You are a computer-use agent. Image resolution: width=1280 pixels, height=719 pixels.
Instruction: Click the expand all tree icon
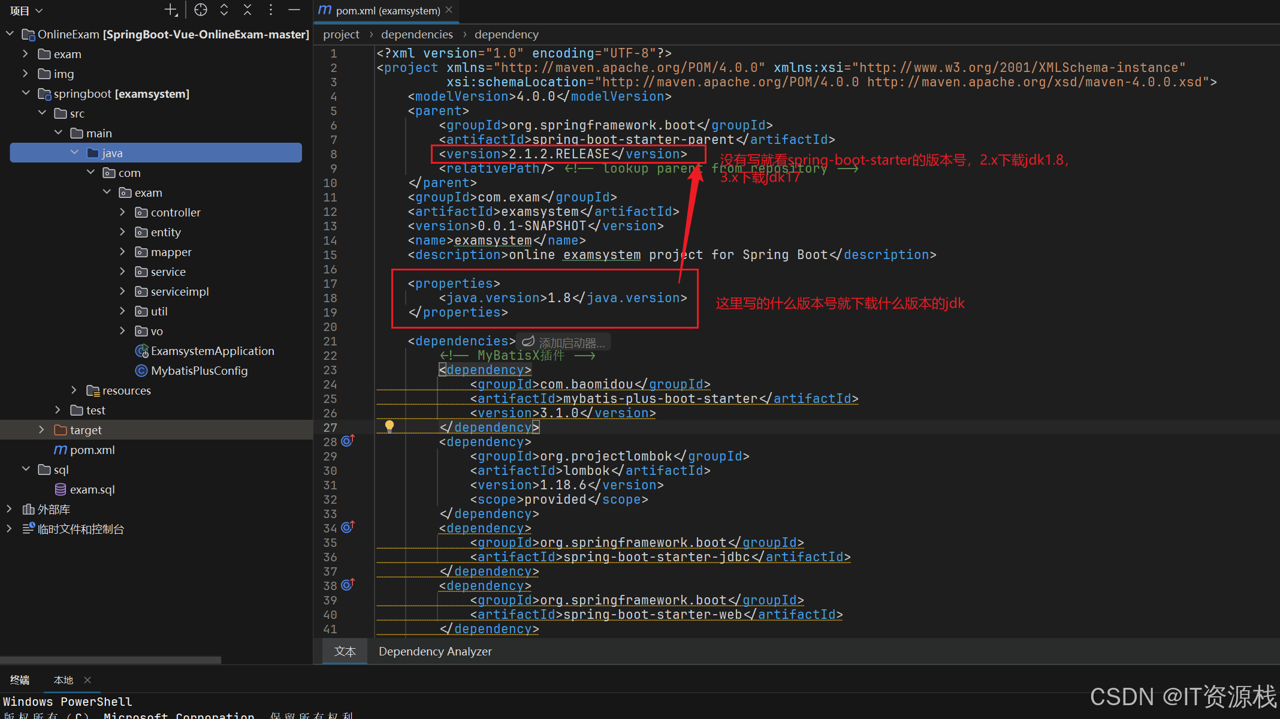tap(224, 10)
